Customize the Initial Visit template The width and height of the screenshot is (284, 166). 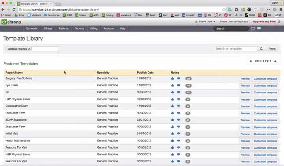pos(265,134)
